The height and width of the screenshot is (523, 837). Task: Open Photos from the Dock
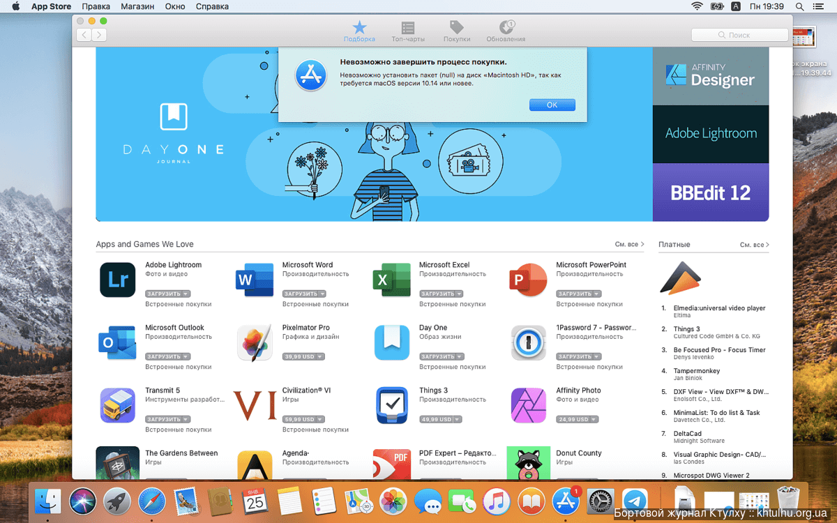point(393,501)
